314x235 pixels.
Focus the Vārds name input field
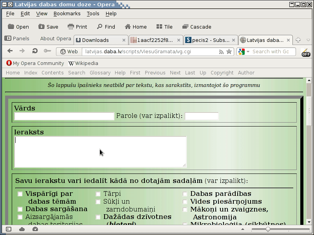click(64, 116)
